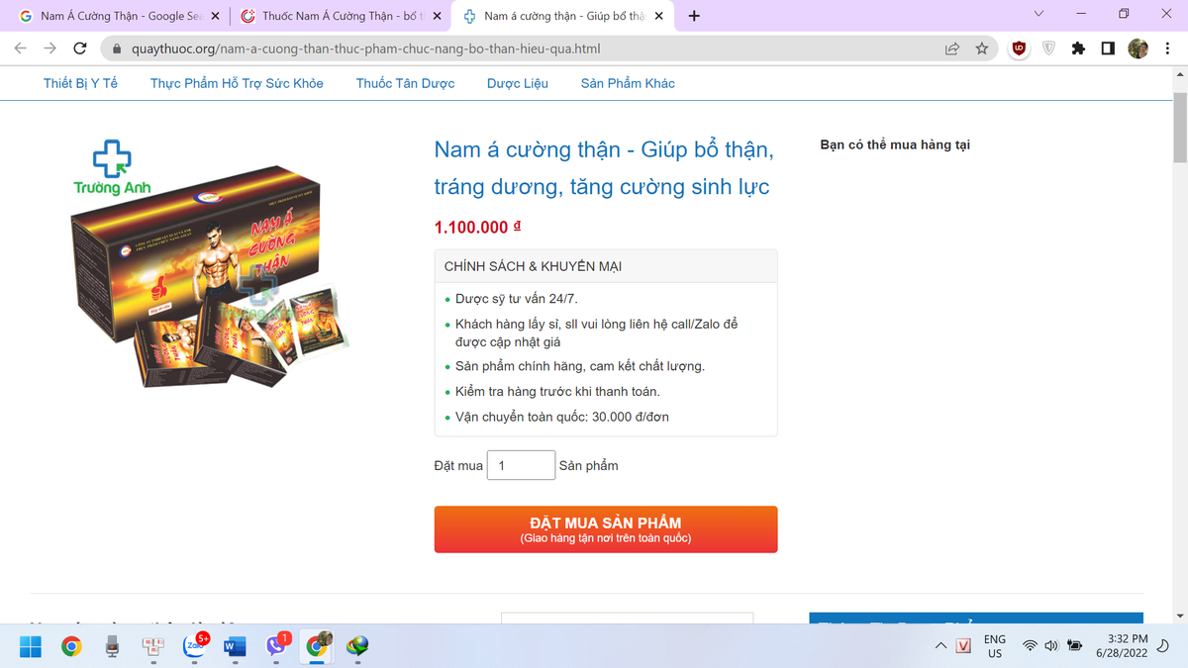
Task: Reload the page with refresh icon
Action: tap(80, 48)
